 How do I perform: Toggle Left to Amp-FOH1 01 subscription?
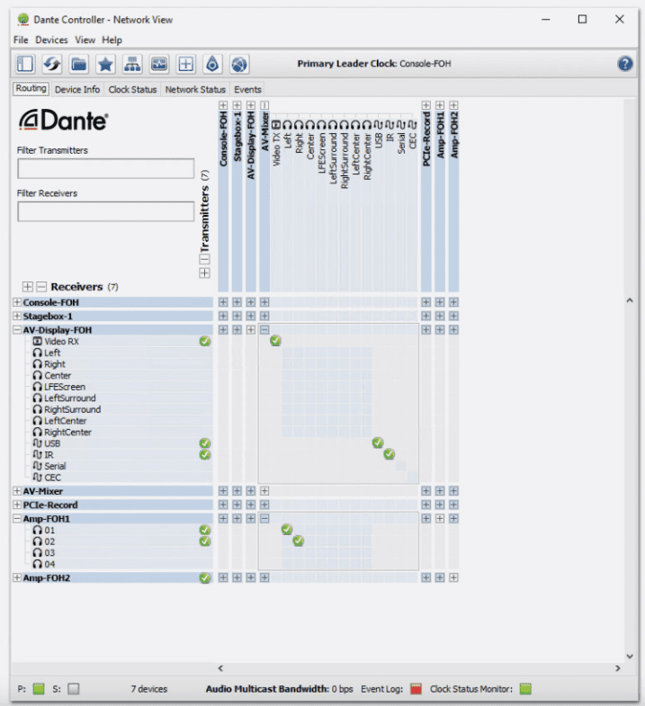(287, 530)
